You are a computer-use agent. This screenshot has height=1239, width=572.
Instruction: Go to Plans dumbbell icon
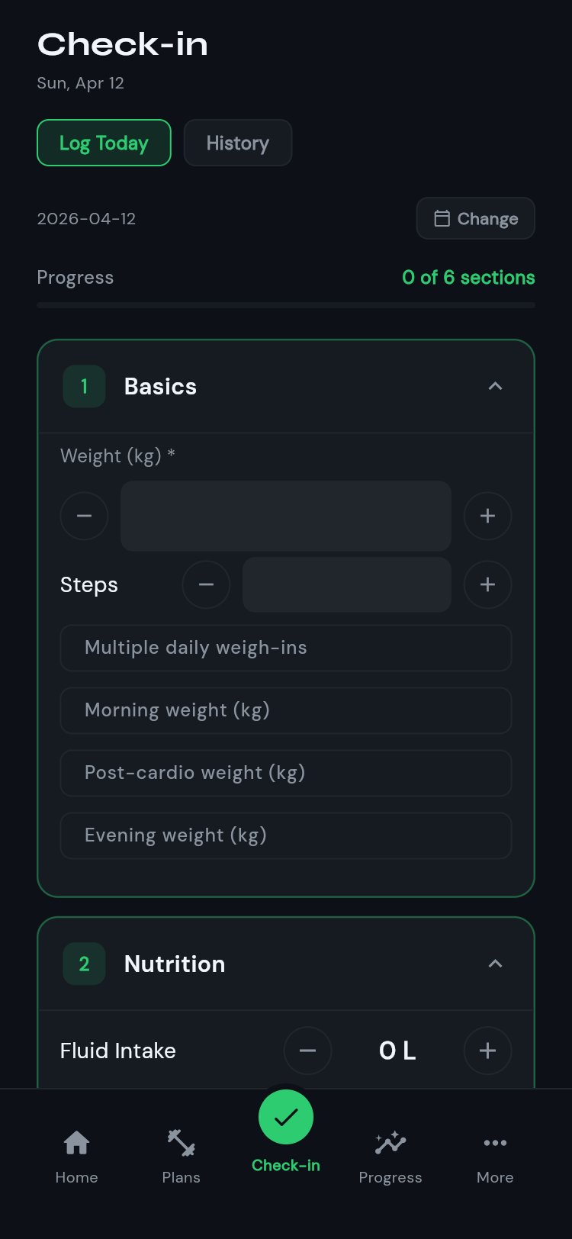click(x=181, y=1143)
